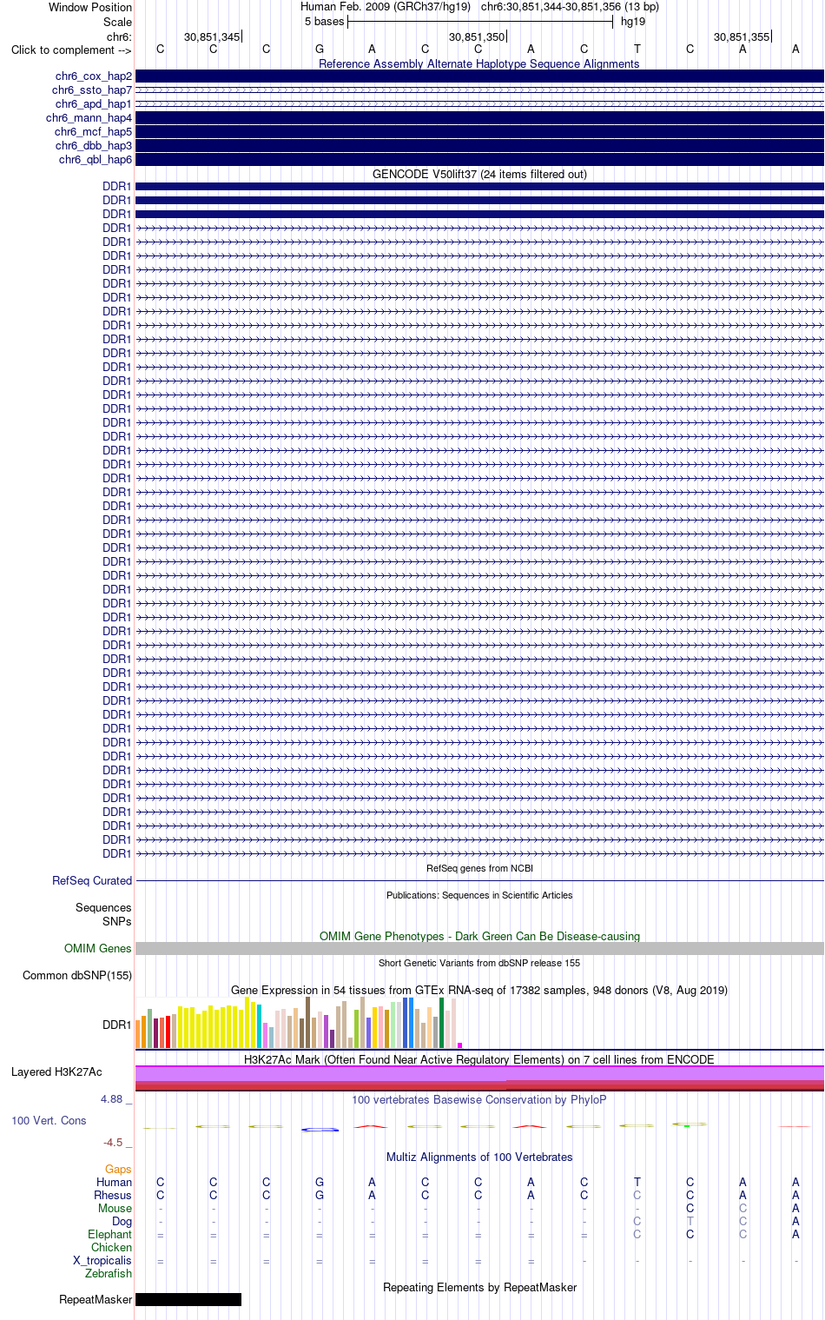Open 'Multiz Alignments of 100 Vertebrates' title
The height and width of the screenshot is (1320, 825).
click(x=479, y=1157)
